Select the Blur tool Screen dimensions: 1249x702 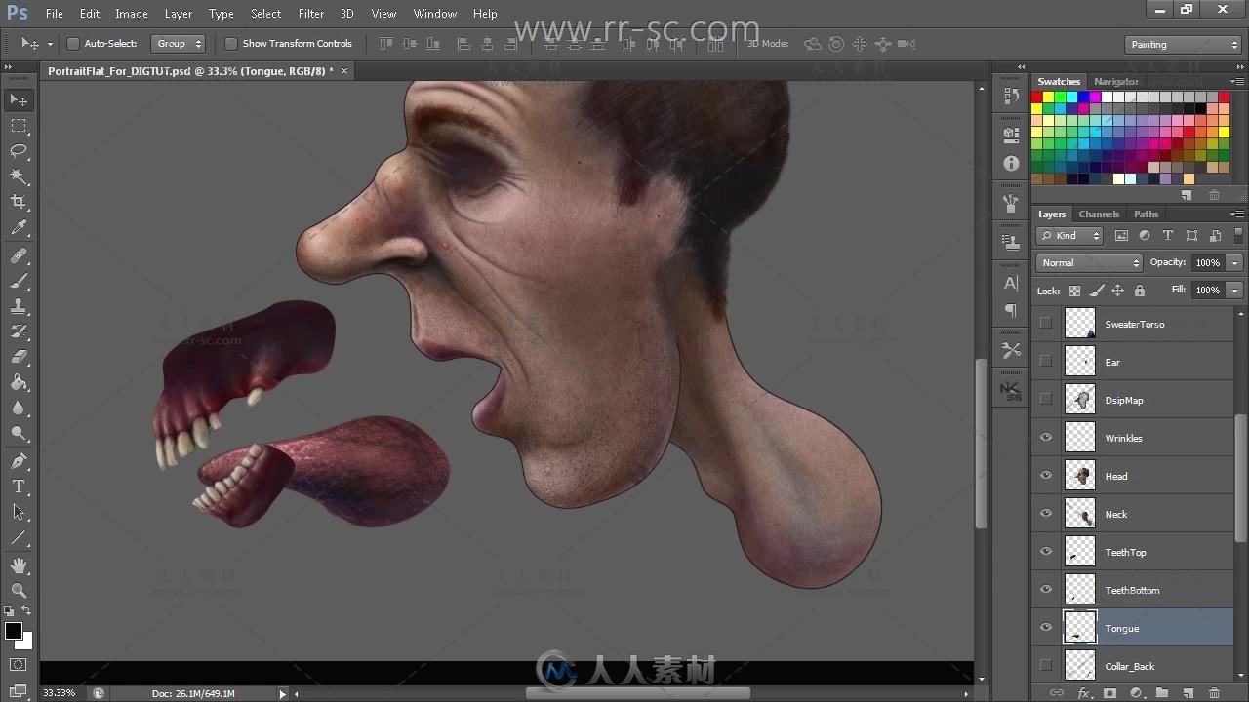[x=19, y=408]
